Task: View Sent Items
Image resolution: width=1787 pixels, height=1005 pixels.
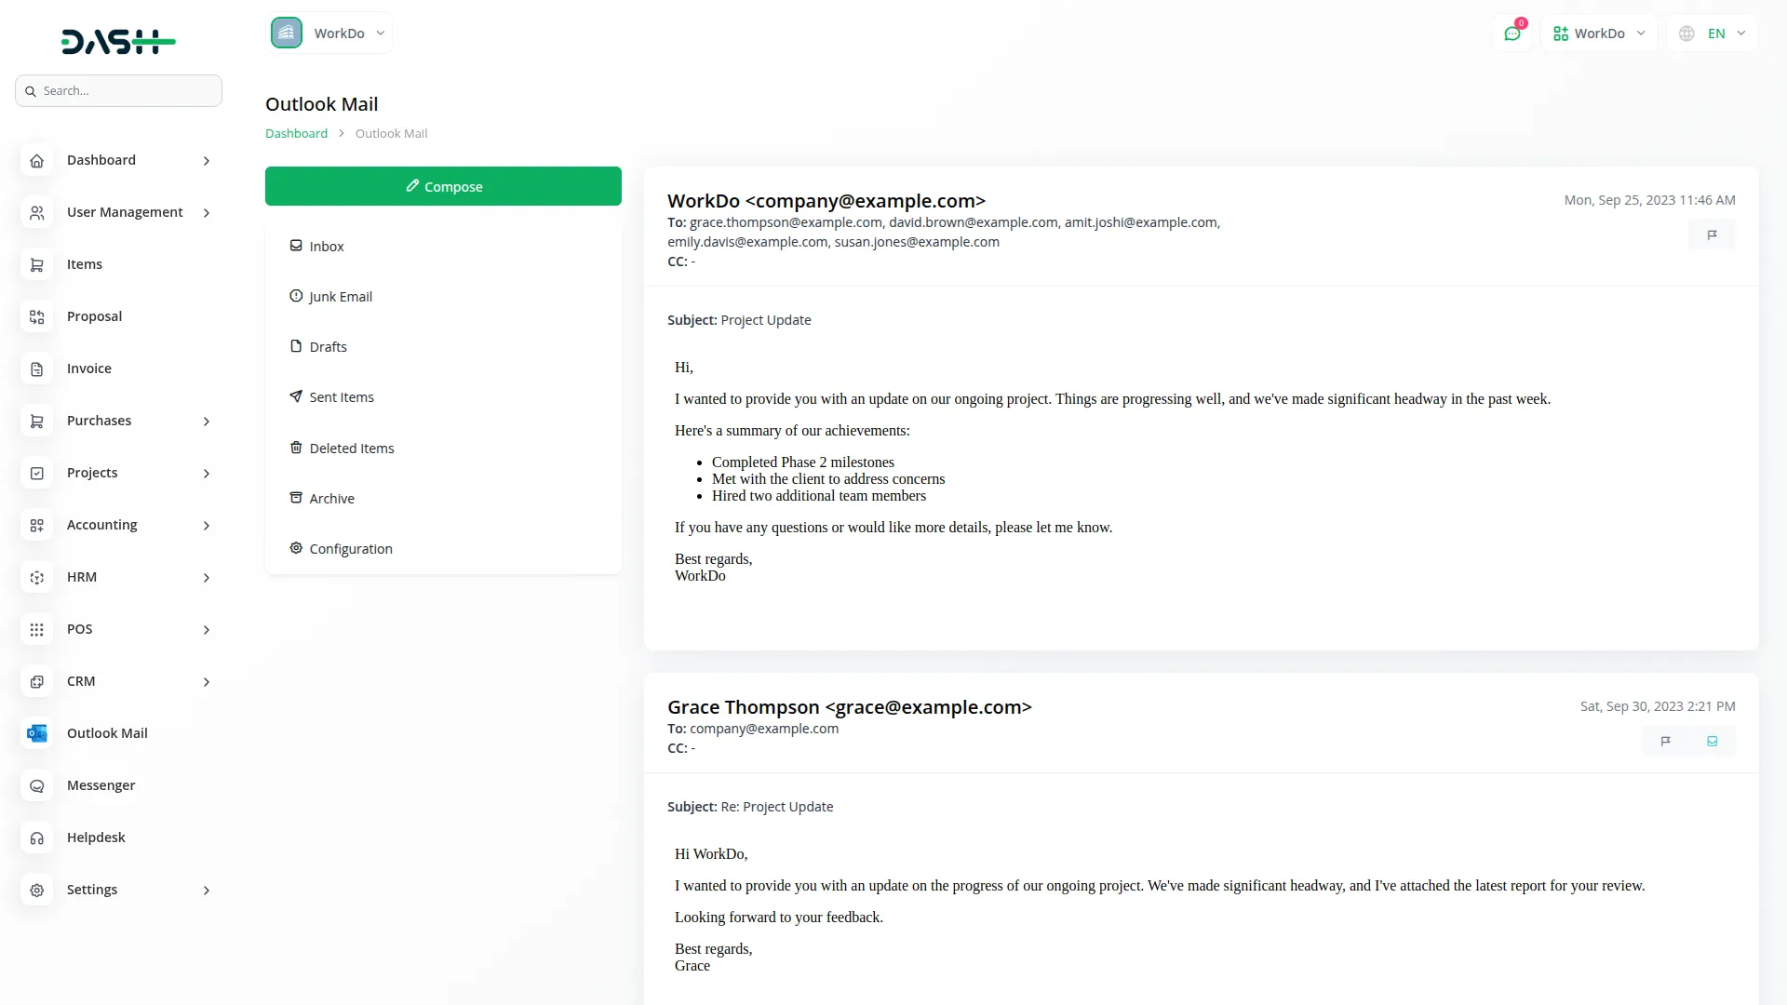Action: pos(342,396)
